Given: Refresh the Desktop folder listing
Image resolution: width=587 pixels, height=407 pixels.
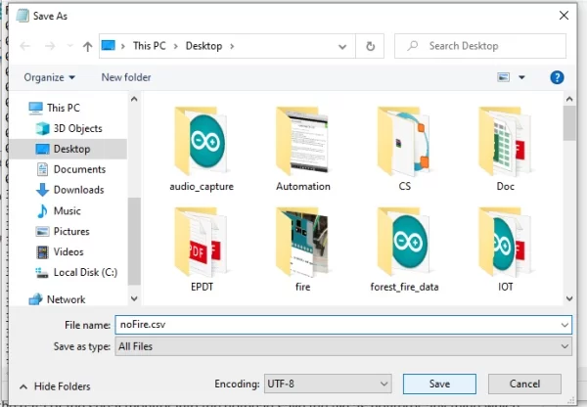Looking at the screenshot, I should [x=370, y=46].
